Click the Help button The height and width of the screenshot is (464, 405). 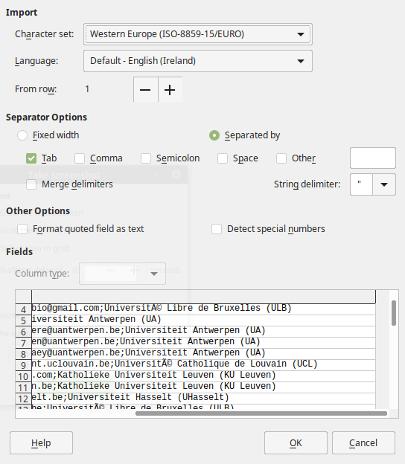[41, 443]
